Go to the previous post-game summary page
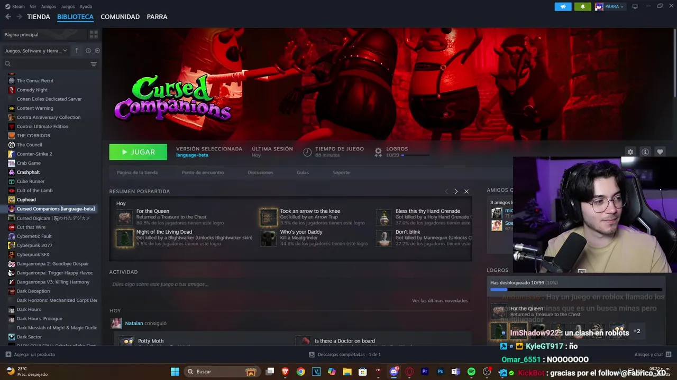This screenshot has height=380, width=677. click(446, 192)
